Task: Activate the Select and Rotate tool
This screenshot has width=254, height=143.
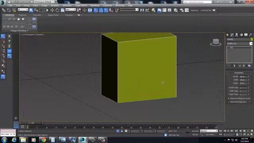Action: point(57,10)
